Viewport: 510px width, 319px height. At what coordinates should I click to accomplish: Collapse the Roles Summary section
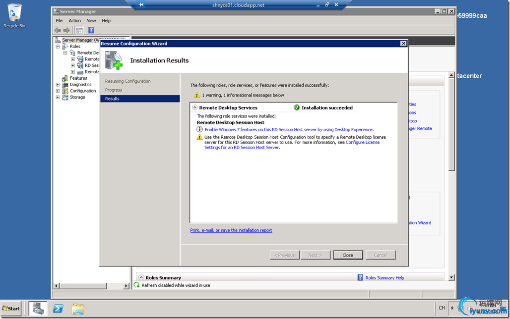tap(141, 277)
